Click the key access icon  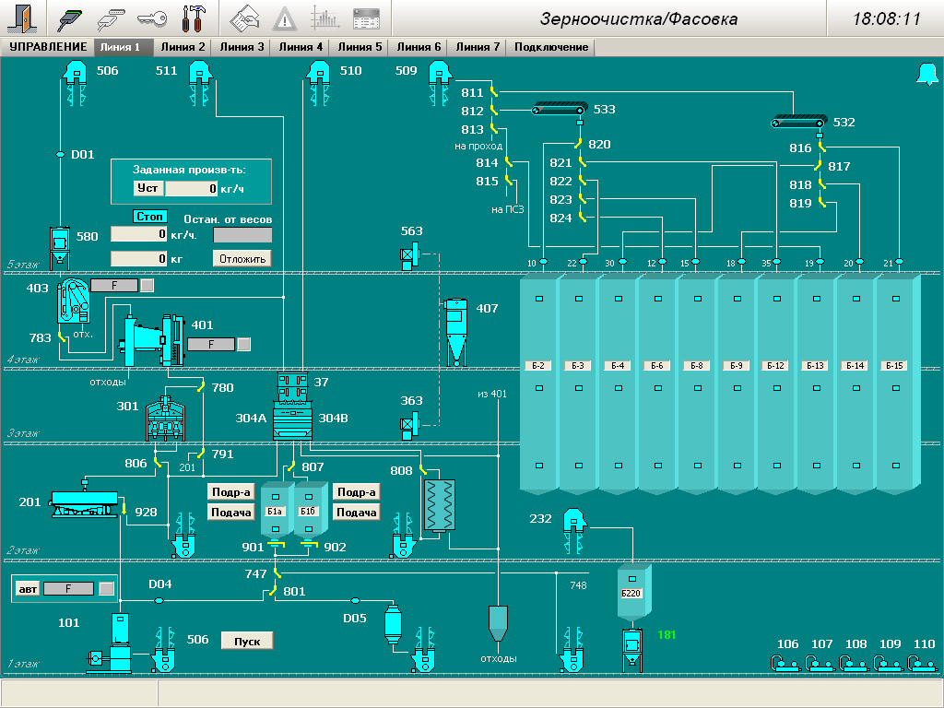pos(151,18)
